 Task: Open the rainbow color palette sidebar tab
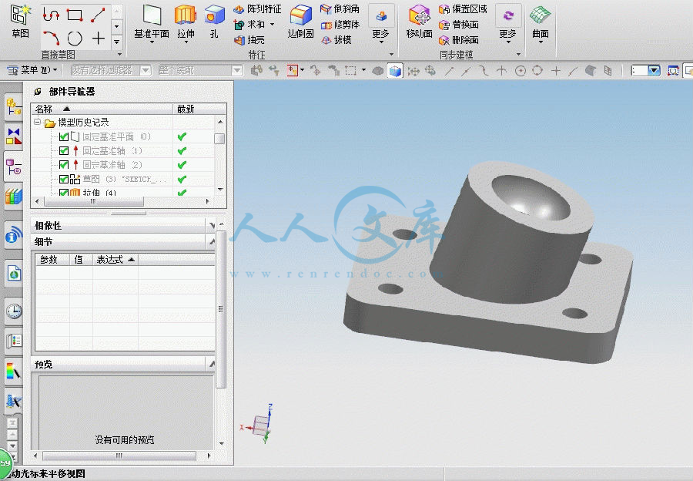pos(14,372)
